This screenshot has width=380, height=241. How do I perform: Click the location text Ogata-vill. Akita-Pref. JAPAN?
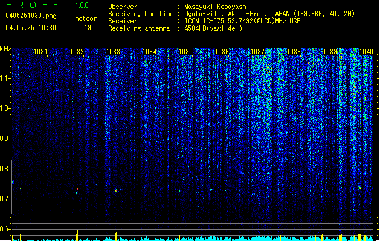coord(237,14)
